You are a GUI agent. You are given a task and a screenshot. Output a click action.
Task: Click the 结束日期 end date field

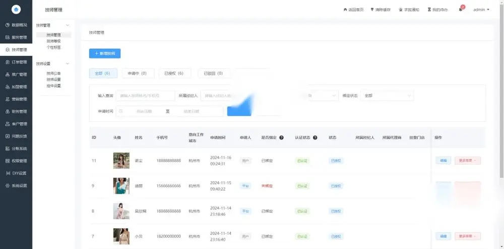click(x=192, y=111)
